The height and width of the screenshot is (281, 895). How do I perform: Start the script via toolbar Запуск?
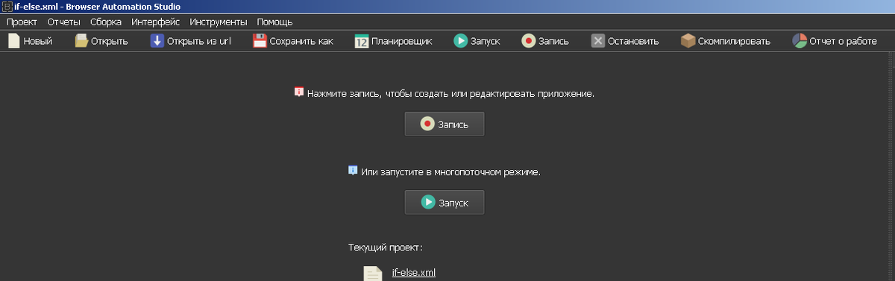click(477, 41)
